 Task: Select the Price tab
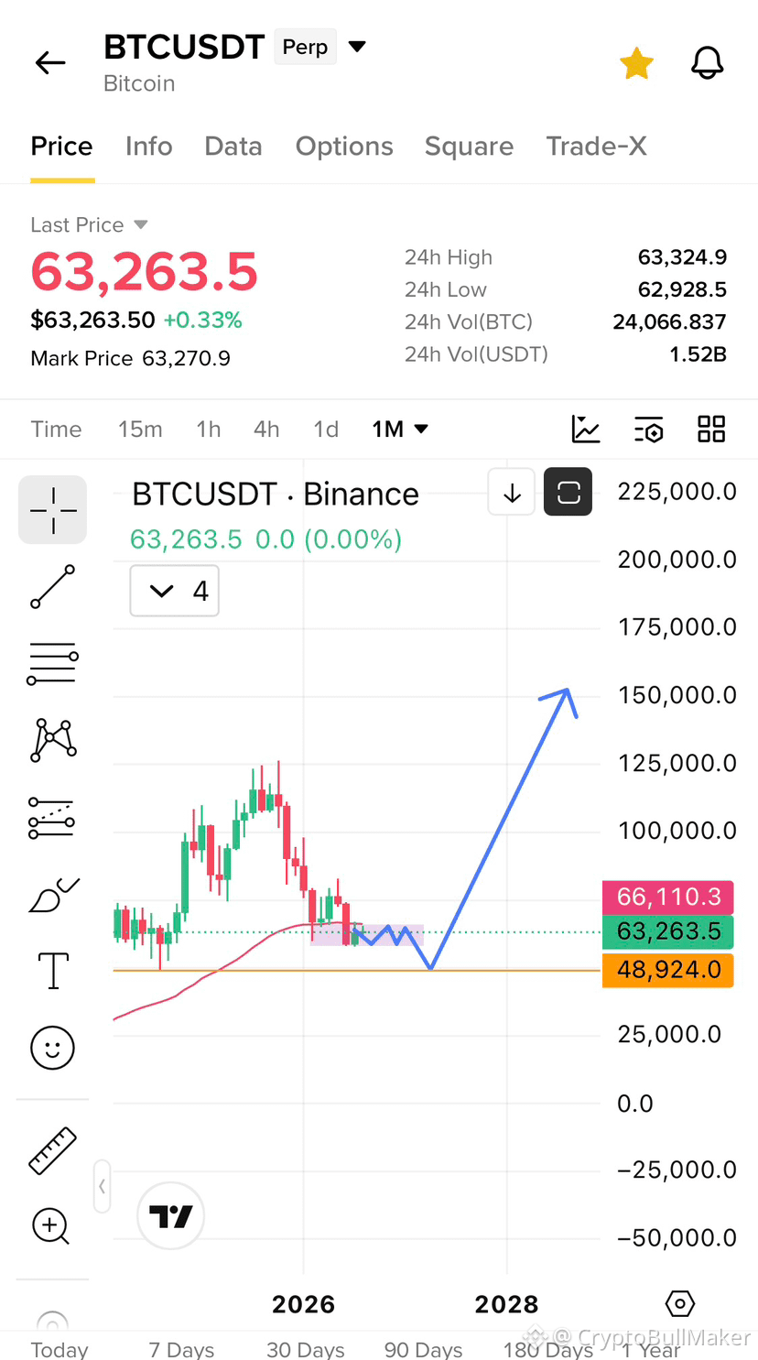point(61,147)
